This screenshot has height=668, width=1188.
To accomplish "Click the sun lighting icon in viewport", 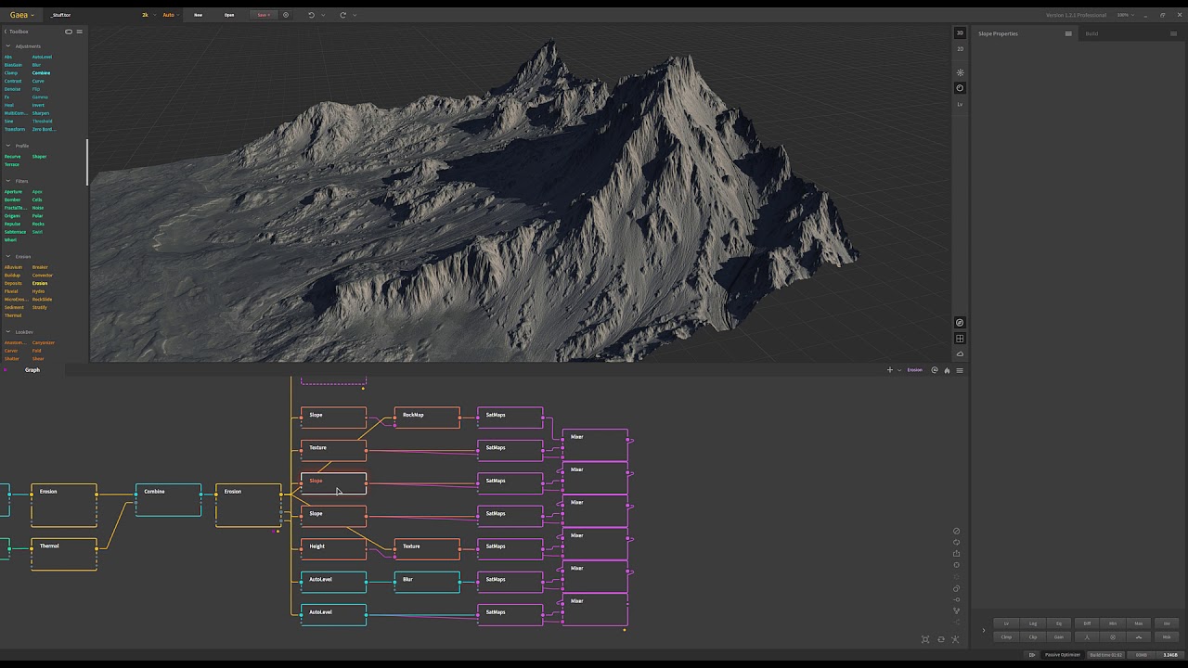I will pyautogui.click(x=960, y=72).
